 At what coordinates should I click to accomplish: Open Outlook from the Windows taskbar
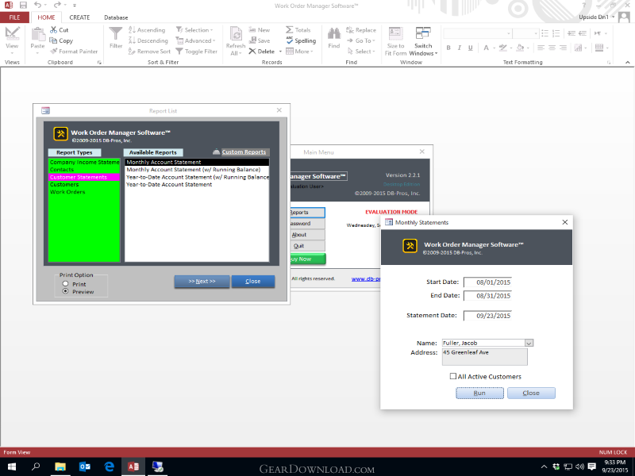point(85,466)
